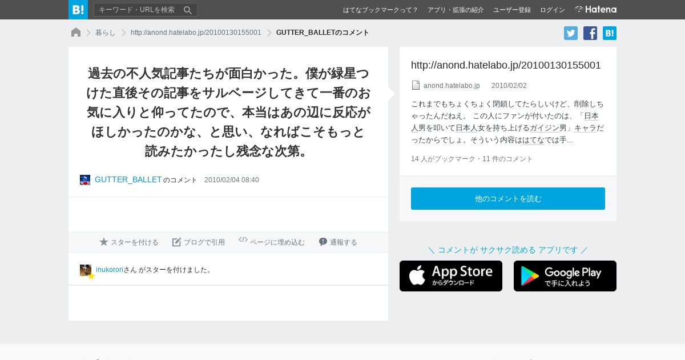Open anond.hatelabo.jp URL breadcrumb
Screen dimensions: 685x360
196,33
